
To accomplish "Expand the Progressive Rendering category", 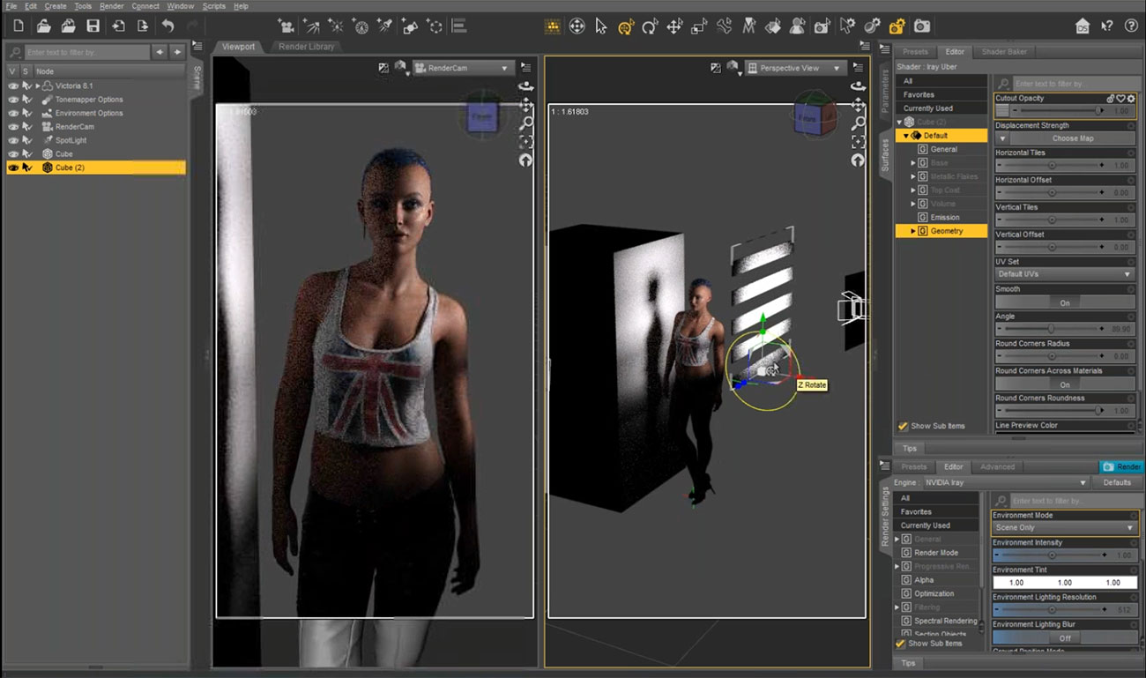I will (897, 566).
